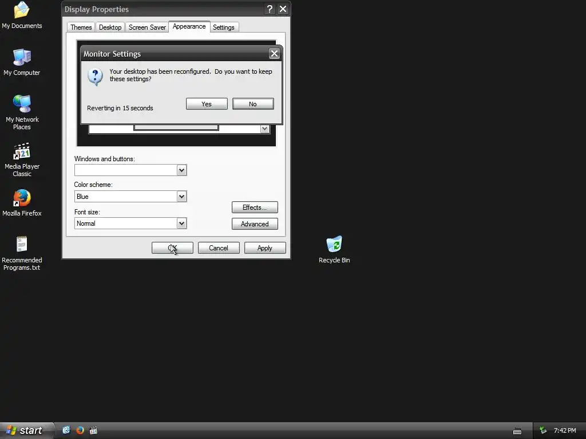Switch to the Desktop tab
This screenshot has width=586, height=439.
110,27
